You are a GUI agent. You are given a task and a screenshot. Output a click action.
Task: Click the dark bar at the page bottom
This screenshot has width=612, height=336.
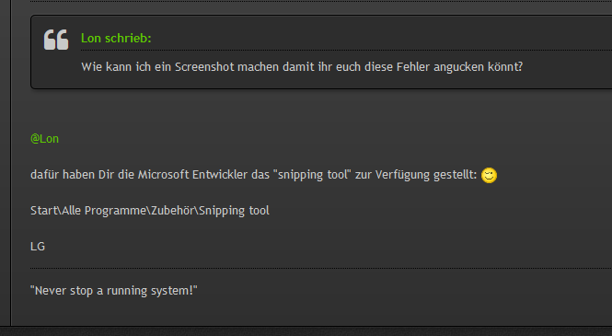coord(306,330)
